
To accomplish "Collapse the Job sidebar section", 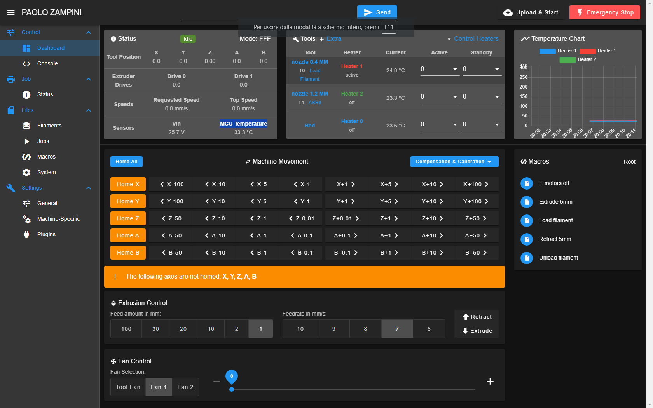I will 89,79.
